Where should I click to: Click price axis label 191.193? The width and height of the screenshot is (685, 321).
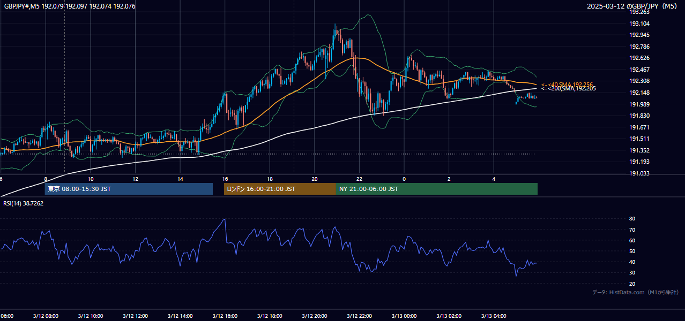639,162
